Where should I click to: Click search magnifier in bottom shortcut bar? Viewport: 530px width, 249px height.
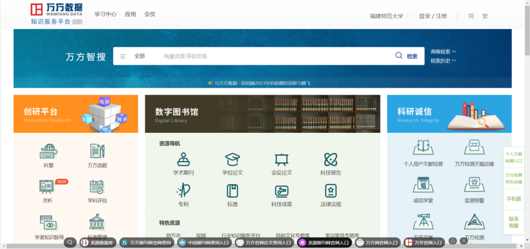coord(70,242)
